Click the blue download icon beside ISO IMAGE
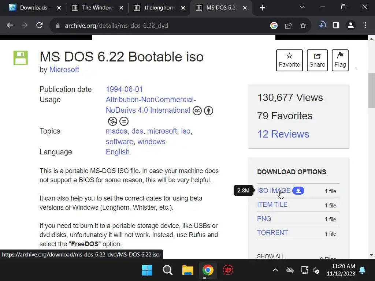 (x=298, y=191)
